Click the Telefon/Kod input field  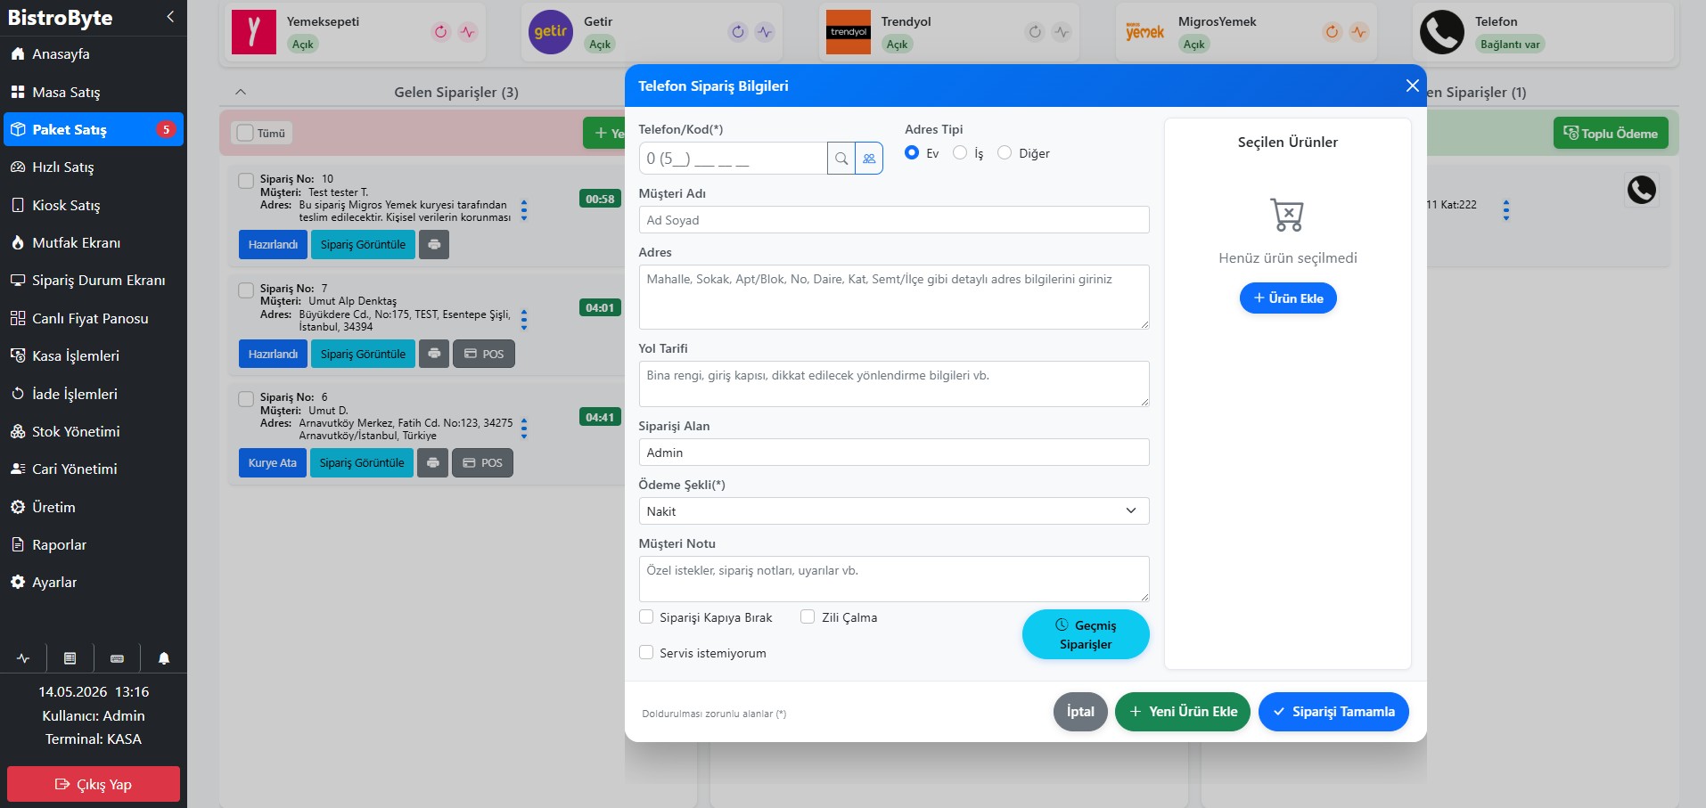pyautogui.click(x=733, y=159)
